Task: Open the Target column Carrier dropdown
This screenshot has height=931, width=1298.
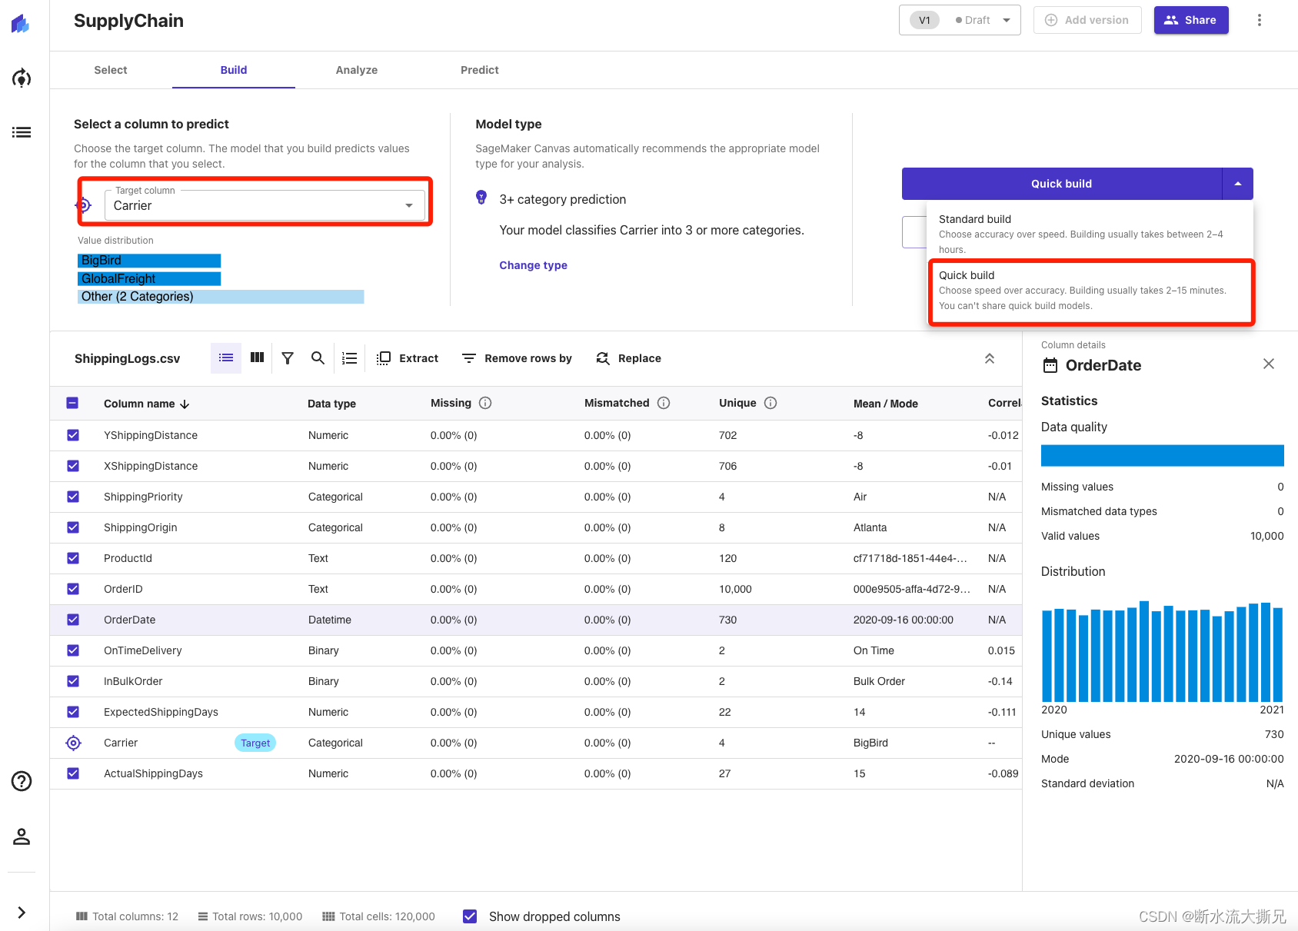Action: 264,205
